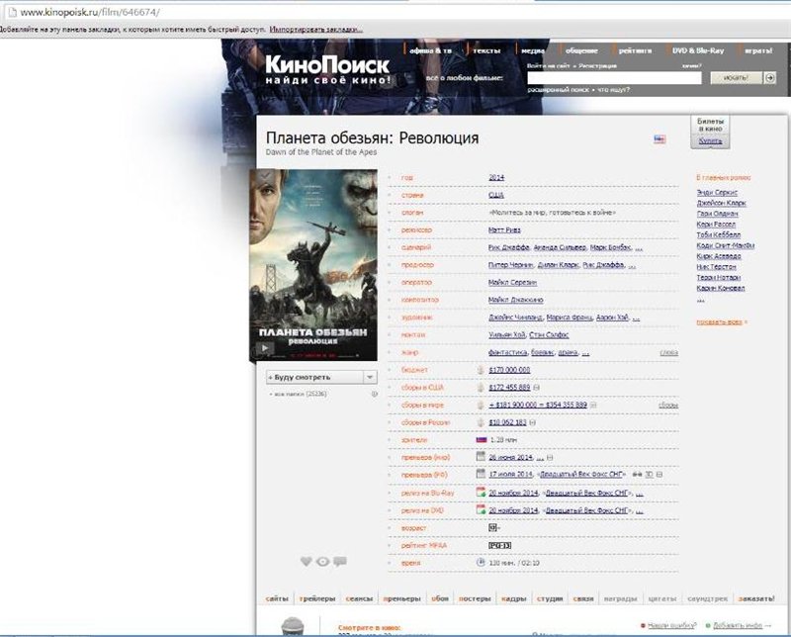Focus the movie search input field

(x=614, y=78)
